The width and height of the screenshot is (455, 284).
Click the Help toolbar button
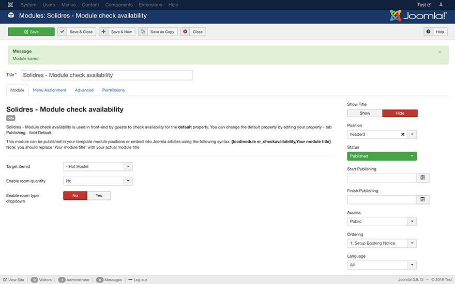tap(435, 31)
